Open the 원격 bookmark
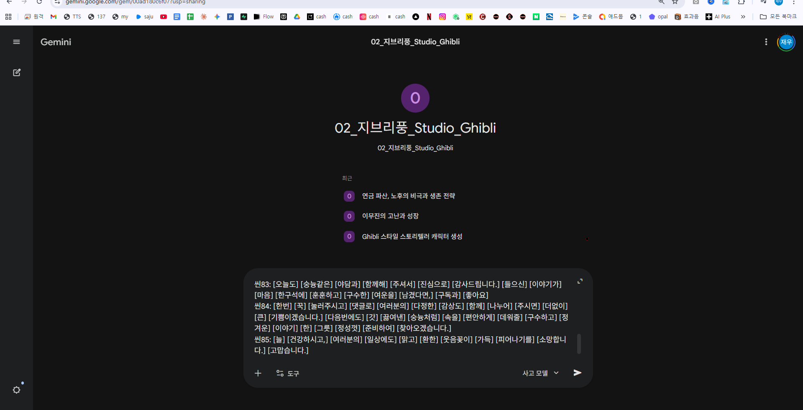Image resolution: width=803 pixels, height=410 pixels. (x=34, y=17)
